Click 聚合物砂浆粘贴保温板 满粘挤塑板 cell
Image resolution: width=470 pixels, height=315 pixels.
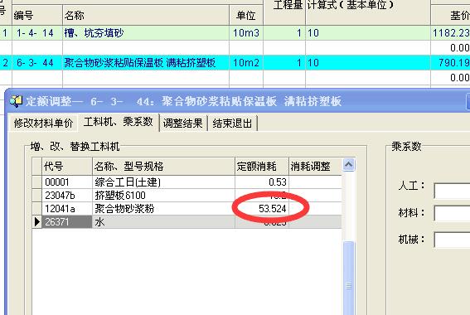(x=146, y=63)
